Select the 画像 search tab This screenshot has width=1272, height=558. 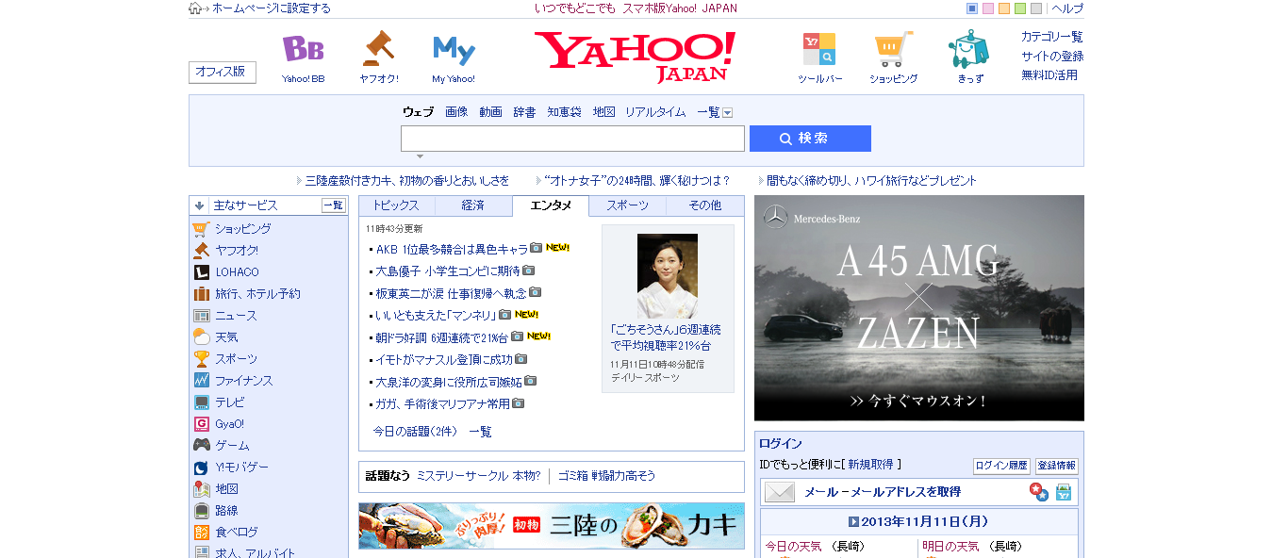[456, 112]
